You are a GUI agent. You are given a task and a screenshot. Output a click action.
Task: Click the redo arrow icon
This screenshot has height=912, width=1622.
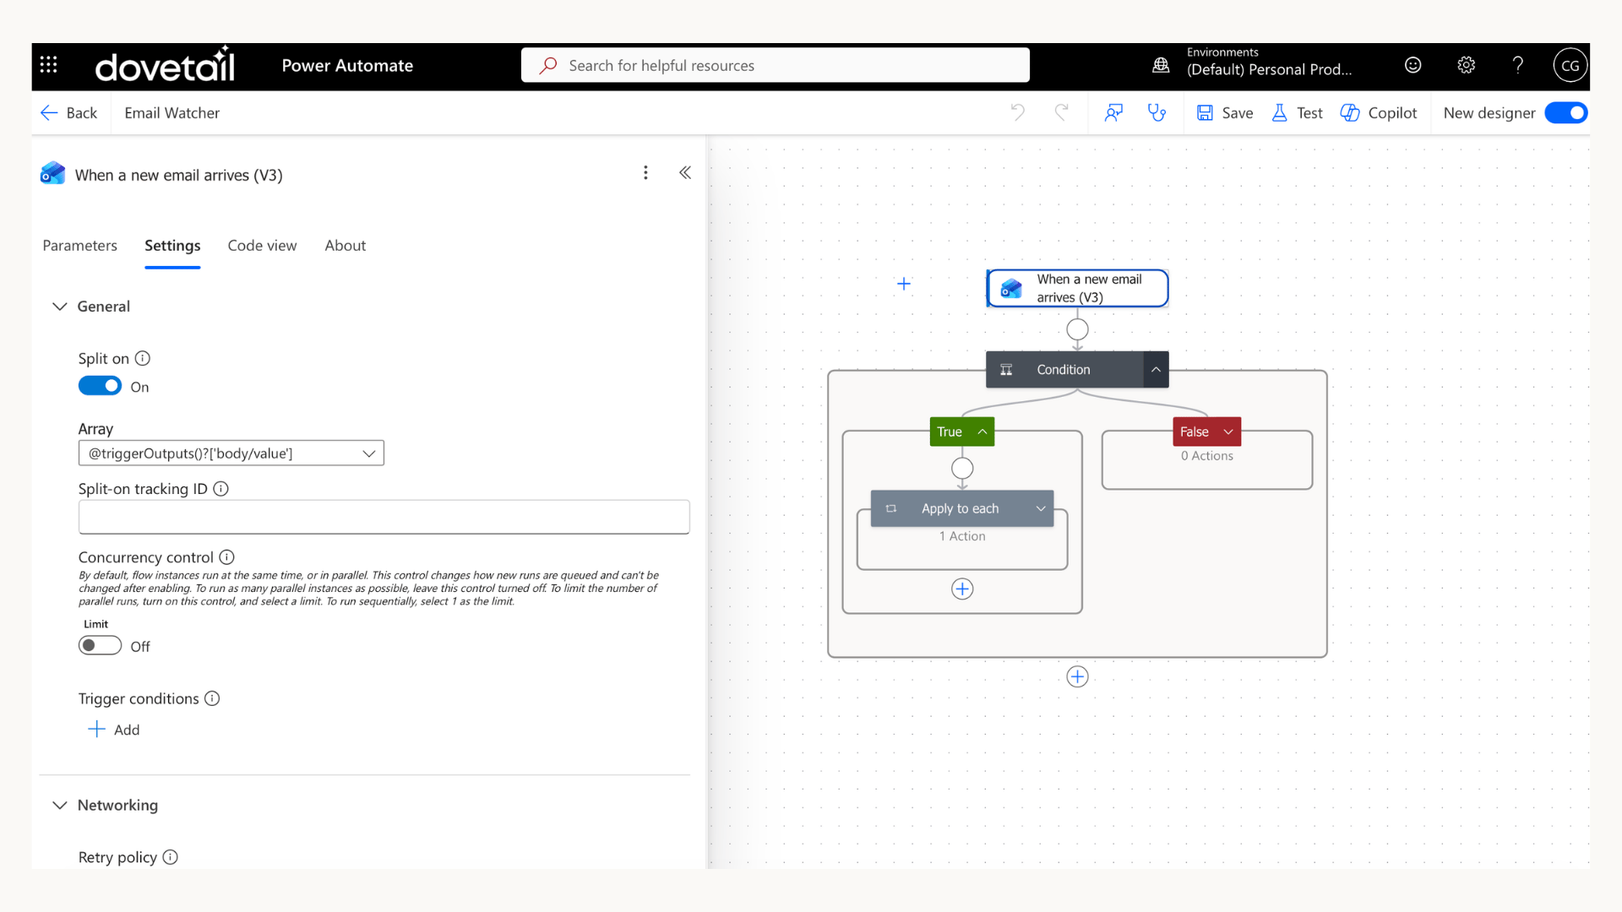click(x=1062, y=112)
